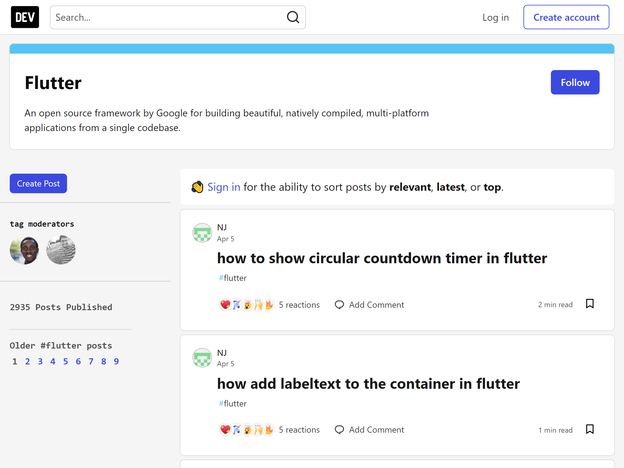
Task: Click the Create Post button
Action: (38, 183)
